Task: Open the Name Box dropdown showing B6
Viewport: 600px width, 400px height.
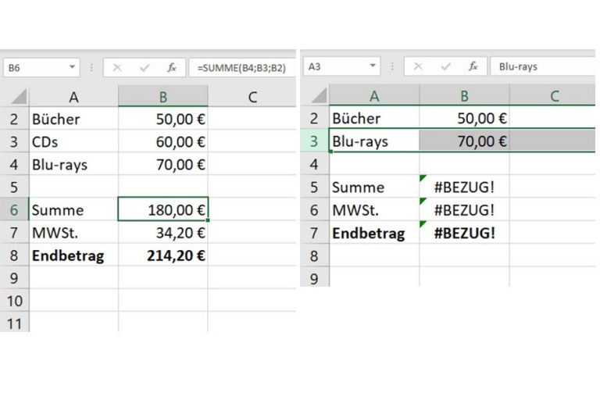Action: pyautogui.click(x=73, y=68)
